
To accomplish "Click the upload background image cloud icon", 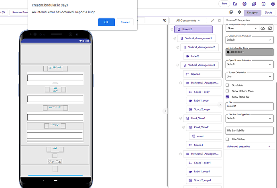I will [x=263, y=29].
